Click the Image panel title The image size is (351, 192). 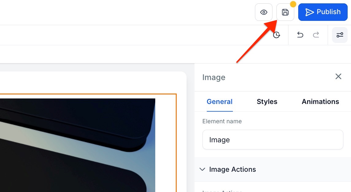tap(214, 77)
